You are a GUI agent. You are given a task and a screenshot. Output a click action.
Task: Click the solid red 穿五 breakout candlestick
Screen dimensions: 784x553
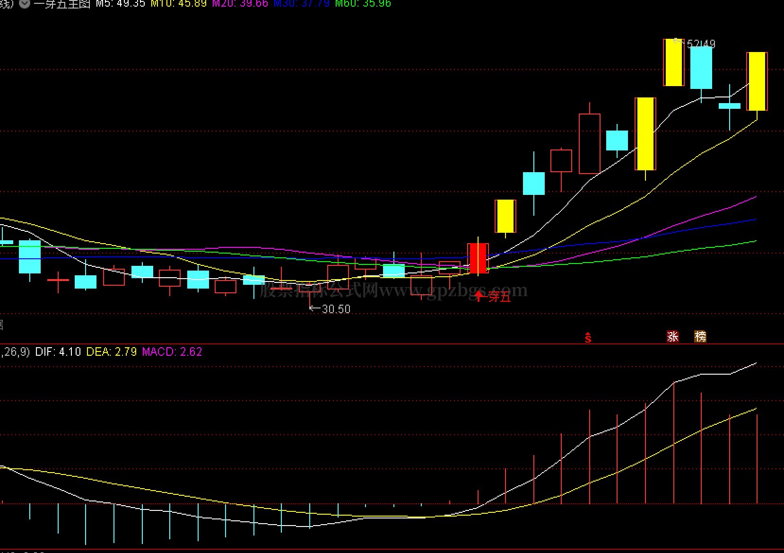[478, 258]
